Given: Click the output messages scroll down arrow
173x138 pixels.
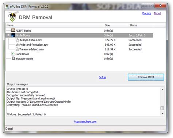Looking at the screenshot, I should [162, 114].
